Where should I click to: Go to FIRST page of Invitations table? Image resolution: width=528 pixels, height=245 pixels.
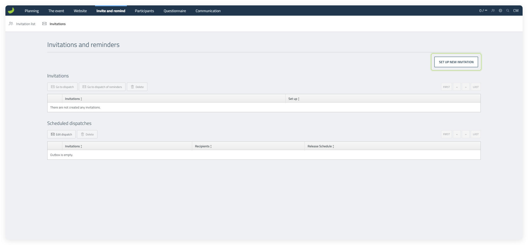446,87
